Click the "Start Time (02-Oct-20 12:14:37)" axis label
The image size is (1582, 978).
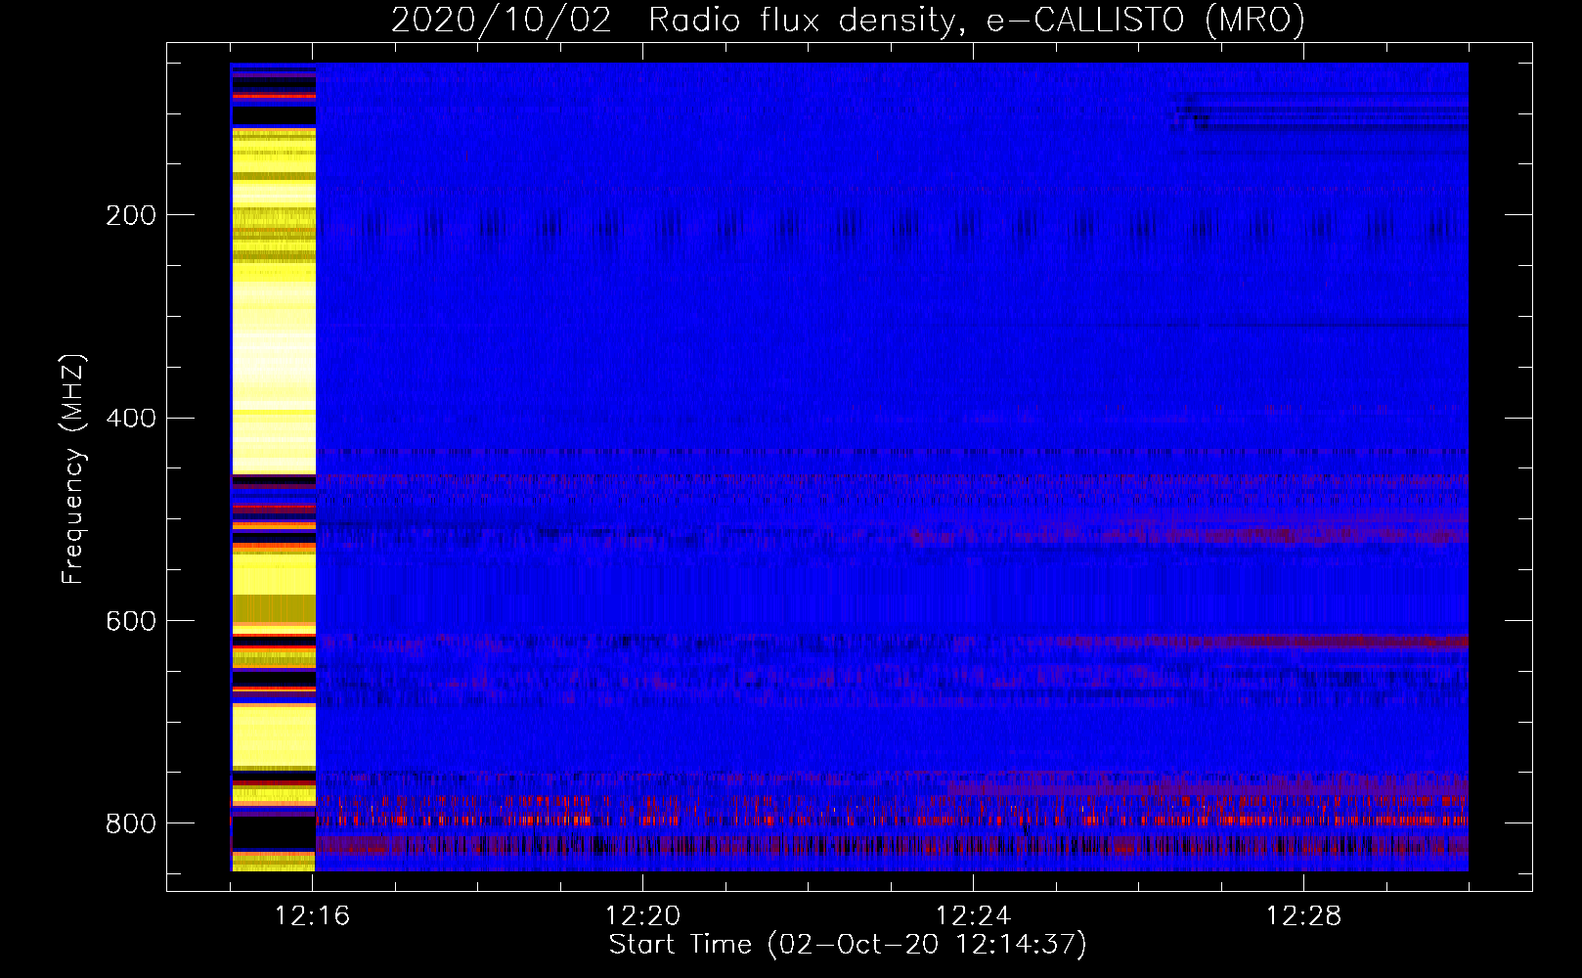(848, 945)
